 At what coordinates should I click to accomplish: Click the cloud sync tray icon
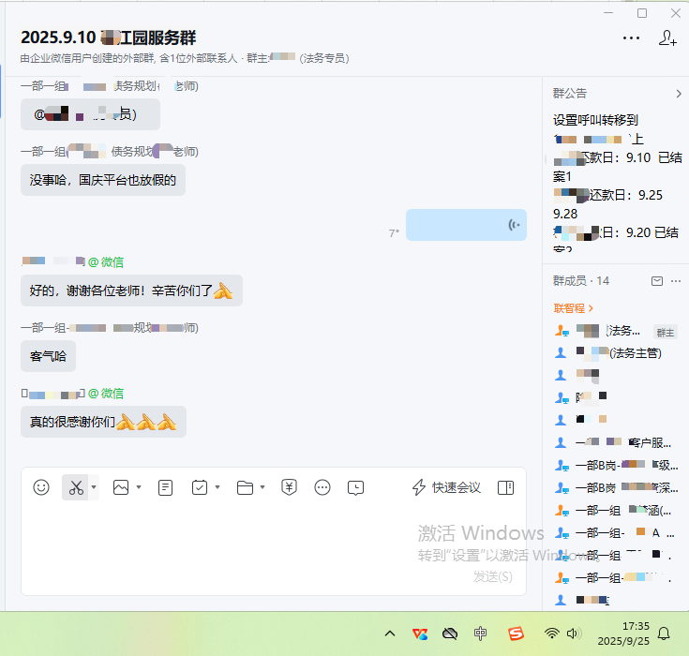click(450, 634)
